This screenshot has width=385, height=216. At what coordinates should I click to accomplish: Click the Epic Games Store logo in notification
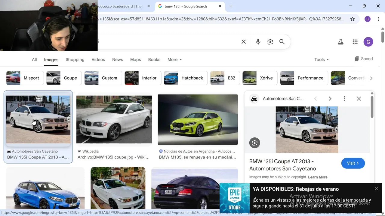[x=235, y=198]
